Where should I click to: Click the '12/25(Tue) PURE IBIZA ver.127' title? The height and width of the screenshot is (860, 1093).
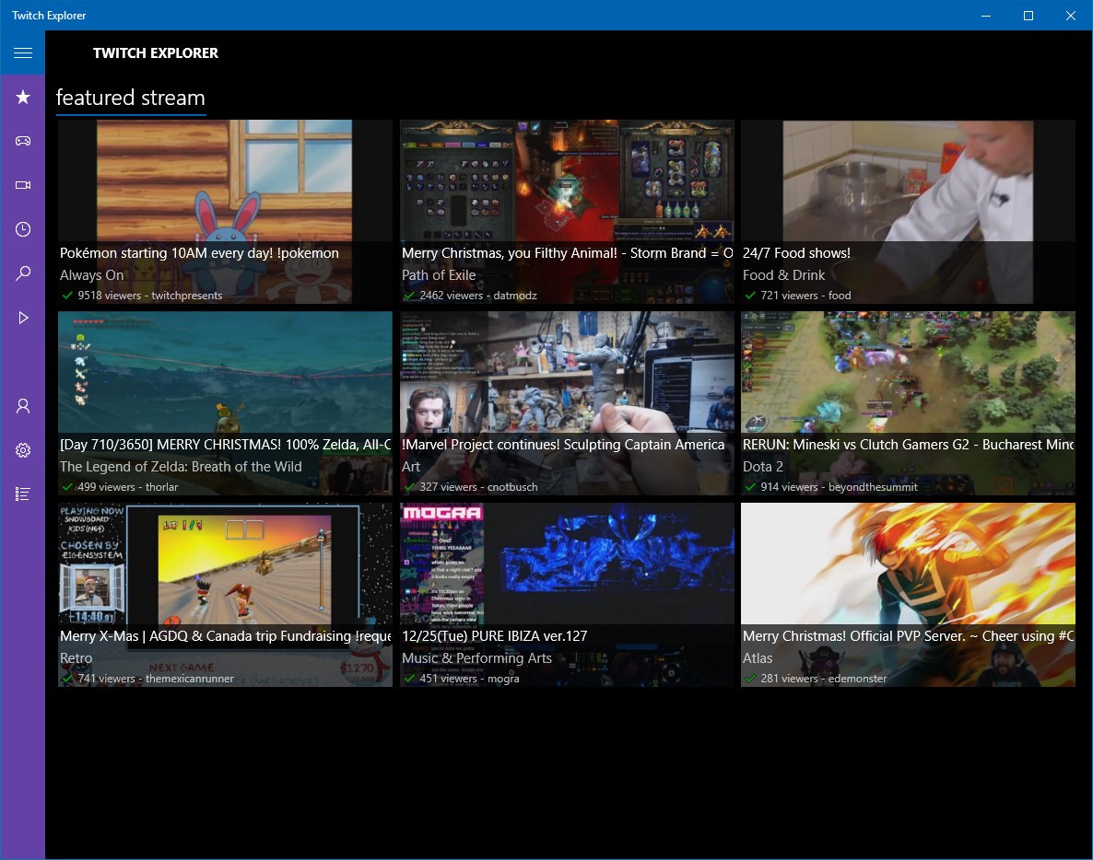click(x=494, y=635)
